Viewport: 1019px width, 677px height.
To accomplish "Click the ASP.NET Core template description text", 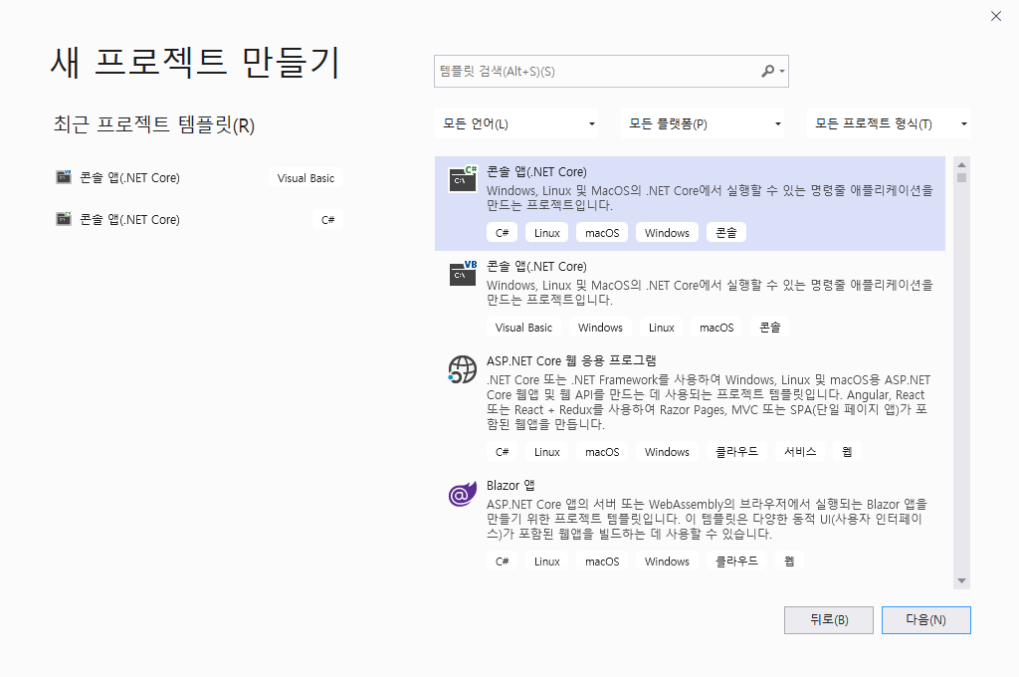I will click(709, 402).
